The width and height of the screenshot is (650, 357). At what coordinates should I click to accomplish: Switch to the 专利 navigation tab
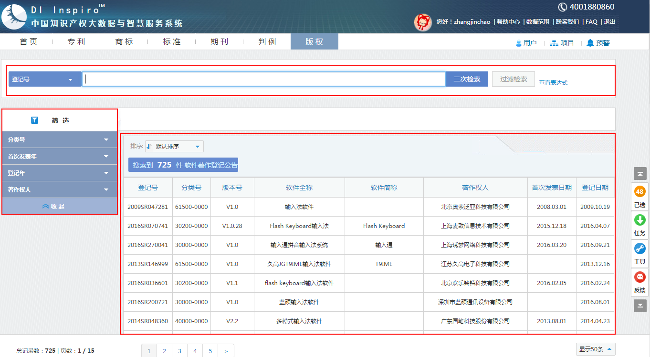[x=76, y=42]
